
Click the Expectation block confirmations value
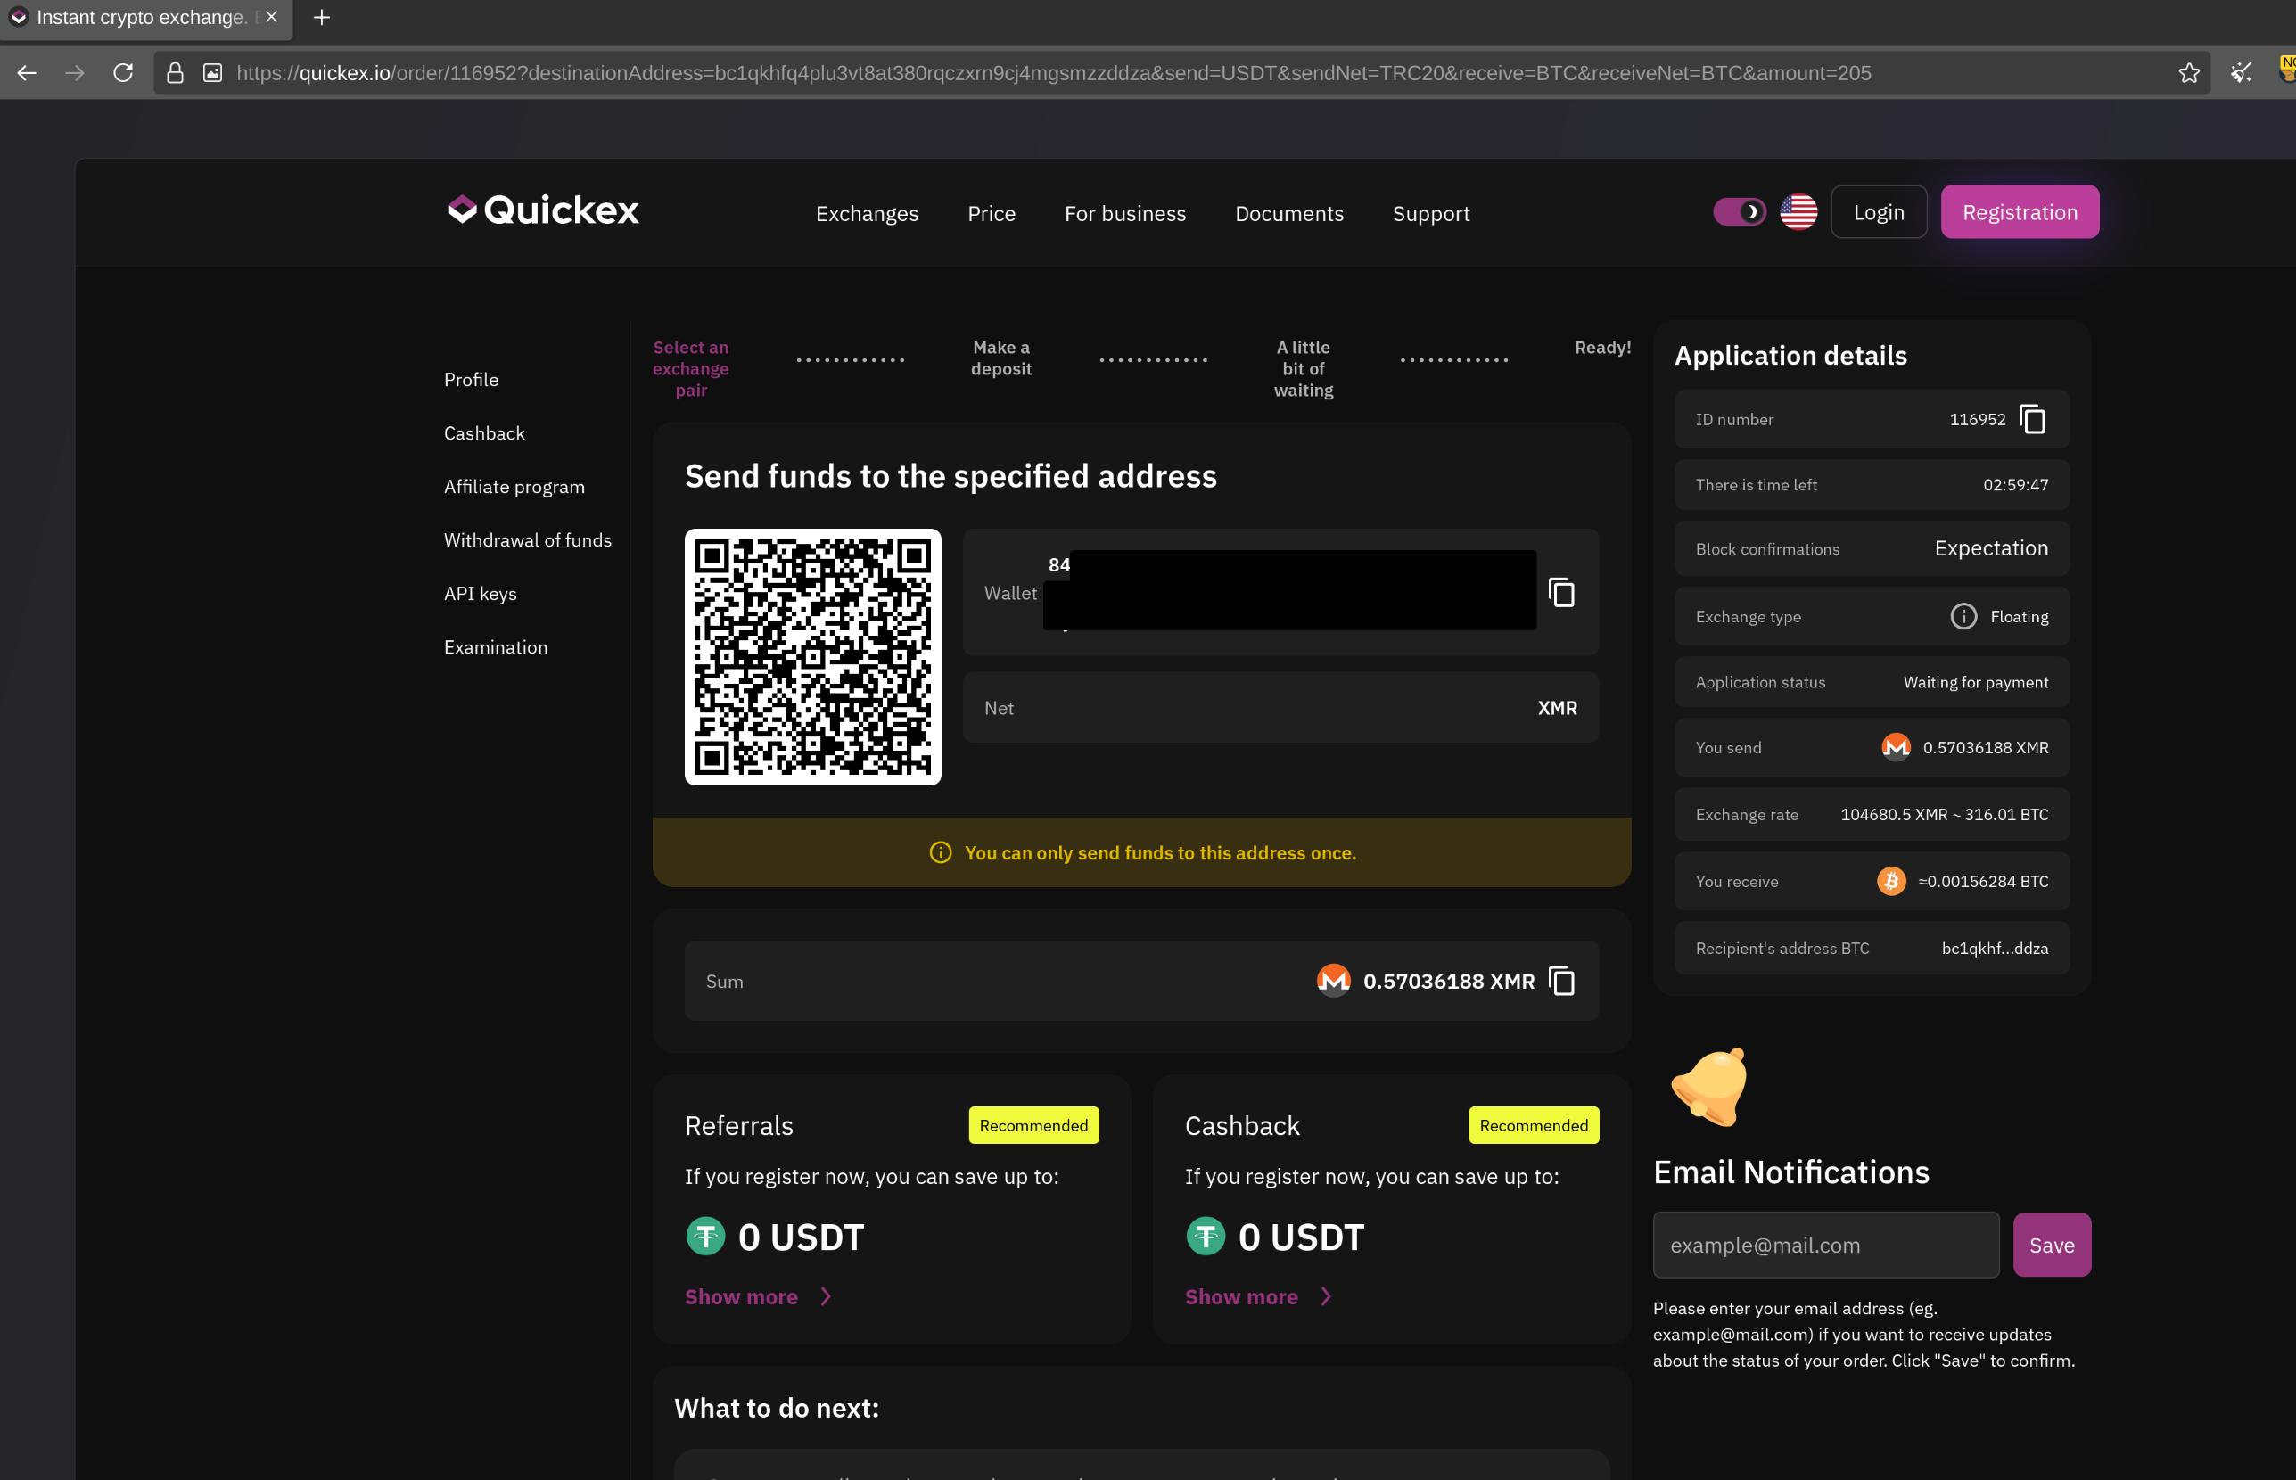(x=1990, y=547)
